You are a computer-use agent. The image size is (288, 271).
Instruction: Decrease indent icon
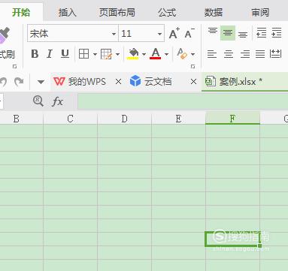coord(261,33)
